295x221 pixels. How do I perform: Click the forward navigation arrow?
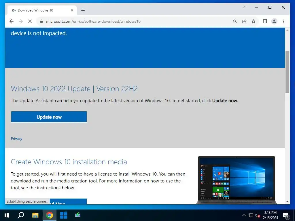tap(21, 21)
